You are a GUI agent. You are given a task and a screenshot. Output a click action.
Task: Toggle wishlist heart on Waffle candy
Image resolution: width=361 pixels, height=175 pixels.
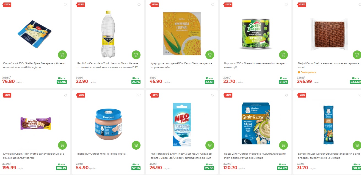[x=65, y=95]
